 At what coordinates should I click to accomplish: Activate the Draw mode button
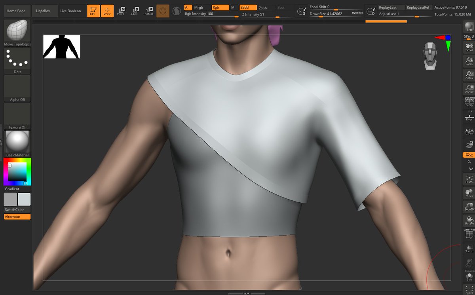pyautogui.click(x=107, y=11)
